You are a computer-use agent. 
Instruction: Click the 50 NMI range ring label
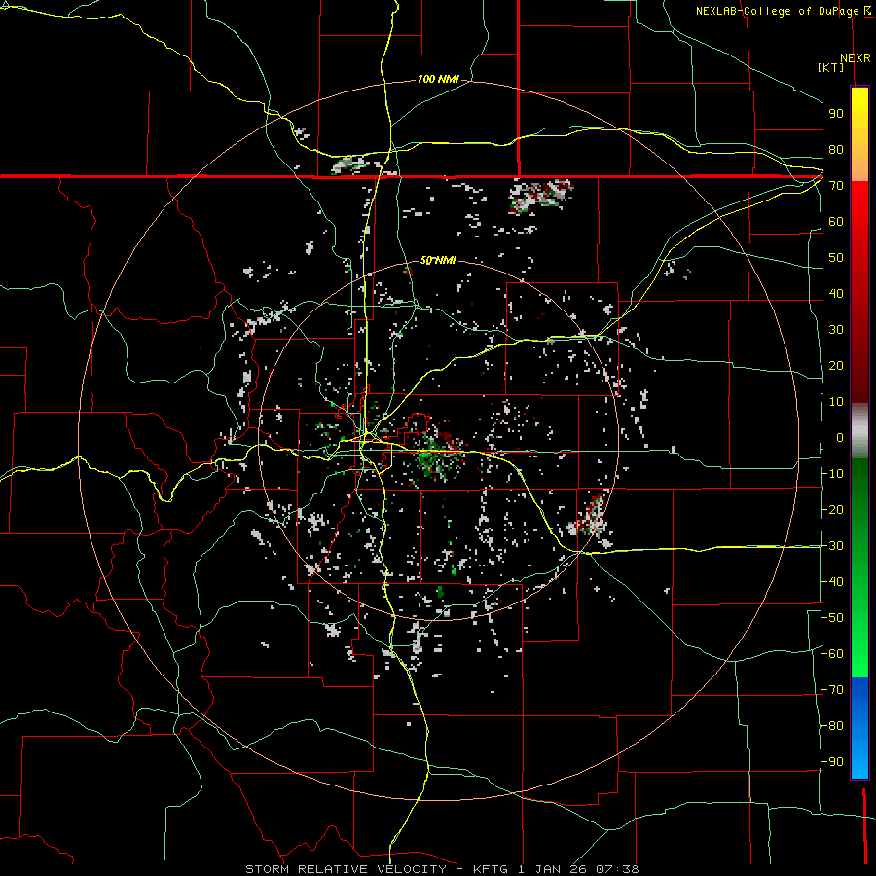pos(438,261)
